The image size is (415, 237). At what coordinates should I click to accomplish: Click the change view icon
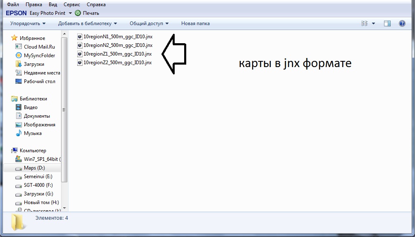coord(364,23)
